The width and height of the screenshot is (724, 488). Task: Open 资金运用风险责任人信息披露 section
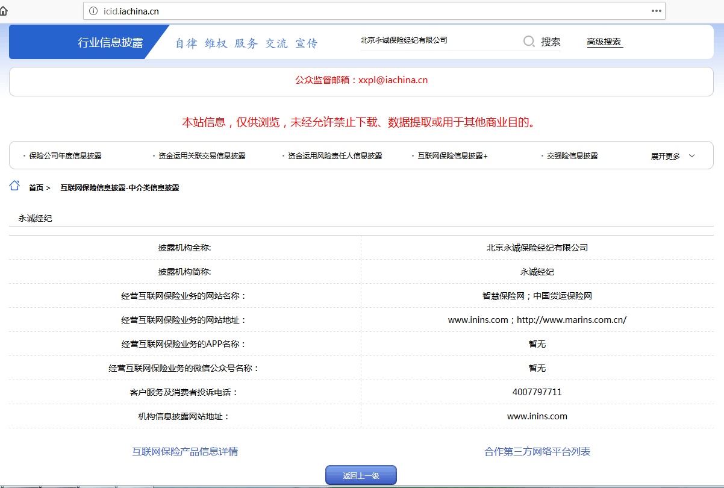pyautogui.click(x=334, y=156)
